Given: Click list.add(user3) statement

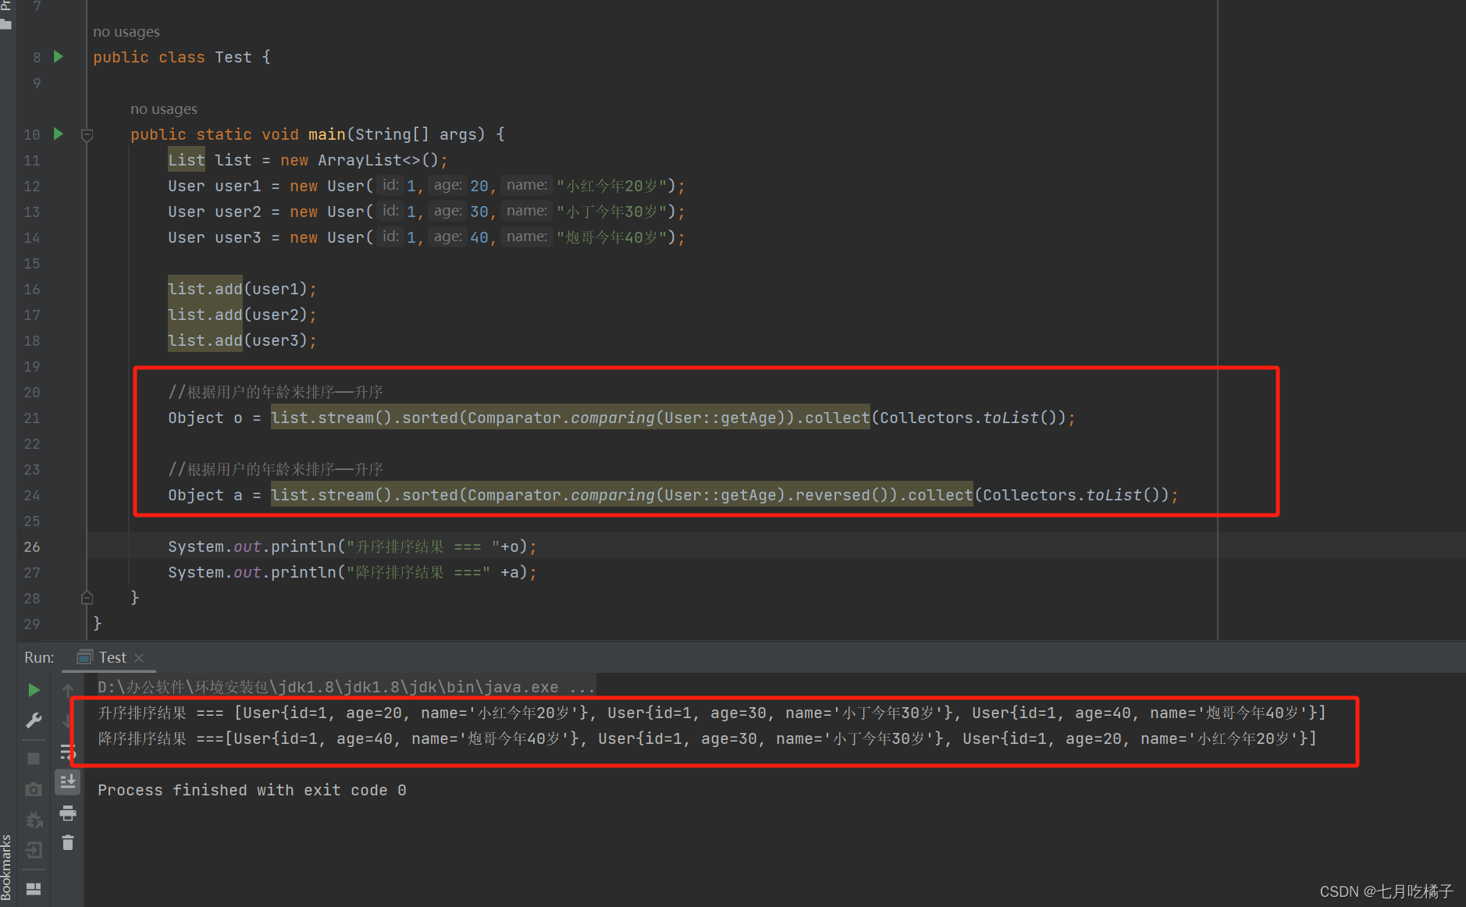Looking at the screenshot, I should [x=242, y=340].
